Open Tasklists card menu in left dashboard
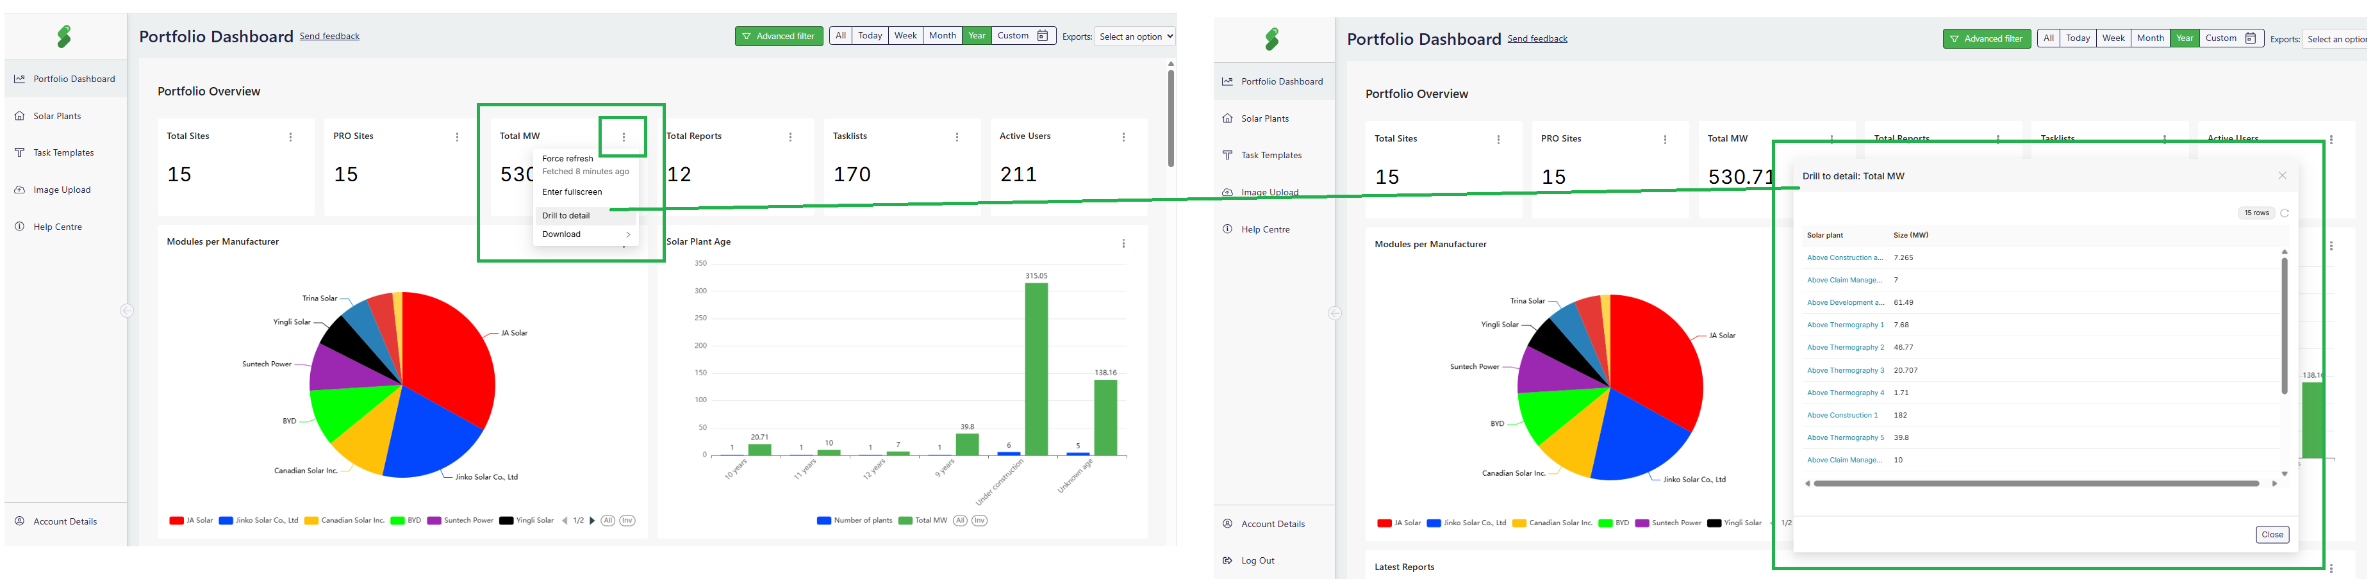 pyautogui.click(x=956, y=137)
